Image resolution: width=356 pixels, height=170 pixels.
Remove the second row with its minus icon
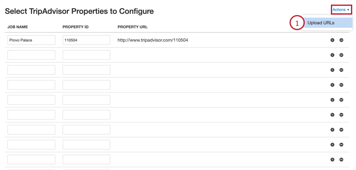click(x=341, y=55)
